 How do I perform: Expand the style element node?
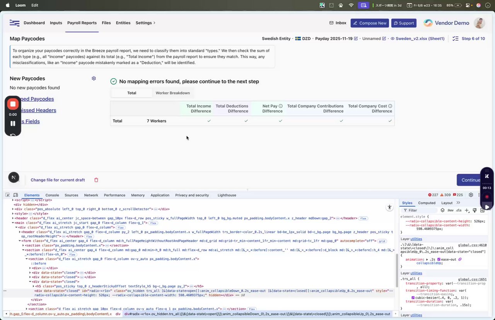click(13, 214)
